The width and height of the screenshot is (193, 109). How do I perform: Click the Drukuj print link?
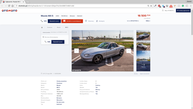[136, 74]
